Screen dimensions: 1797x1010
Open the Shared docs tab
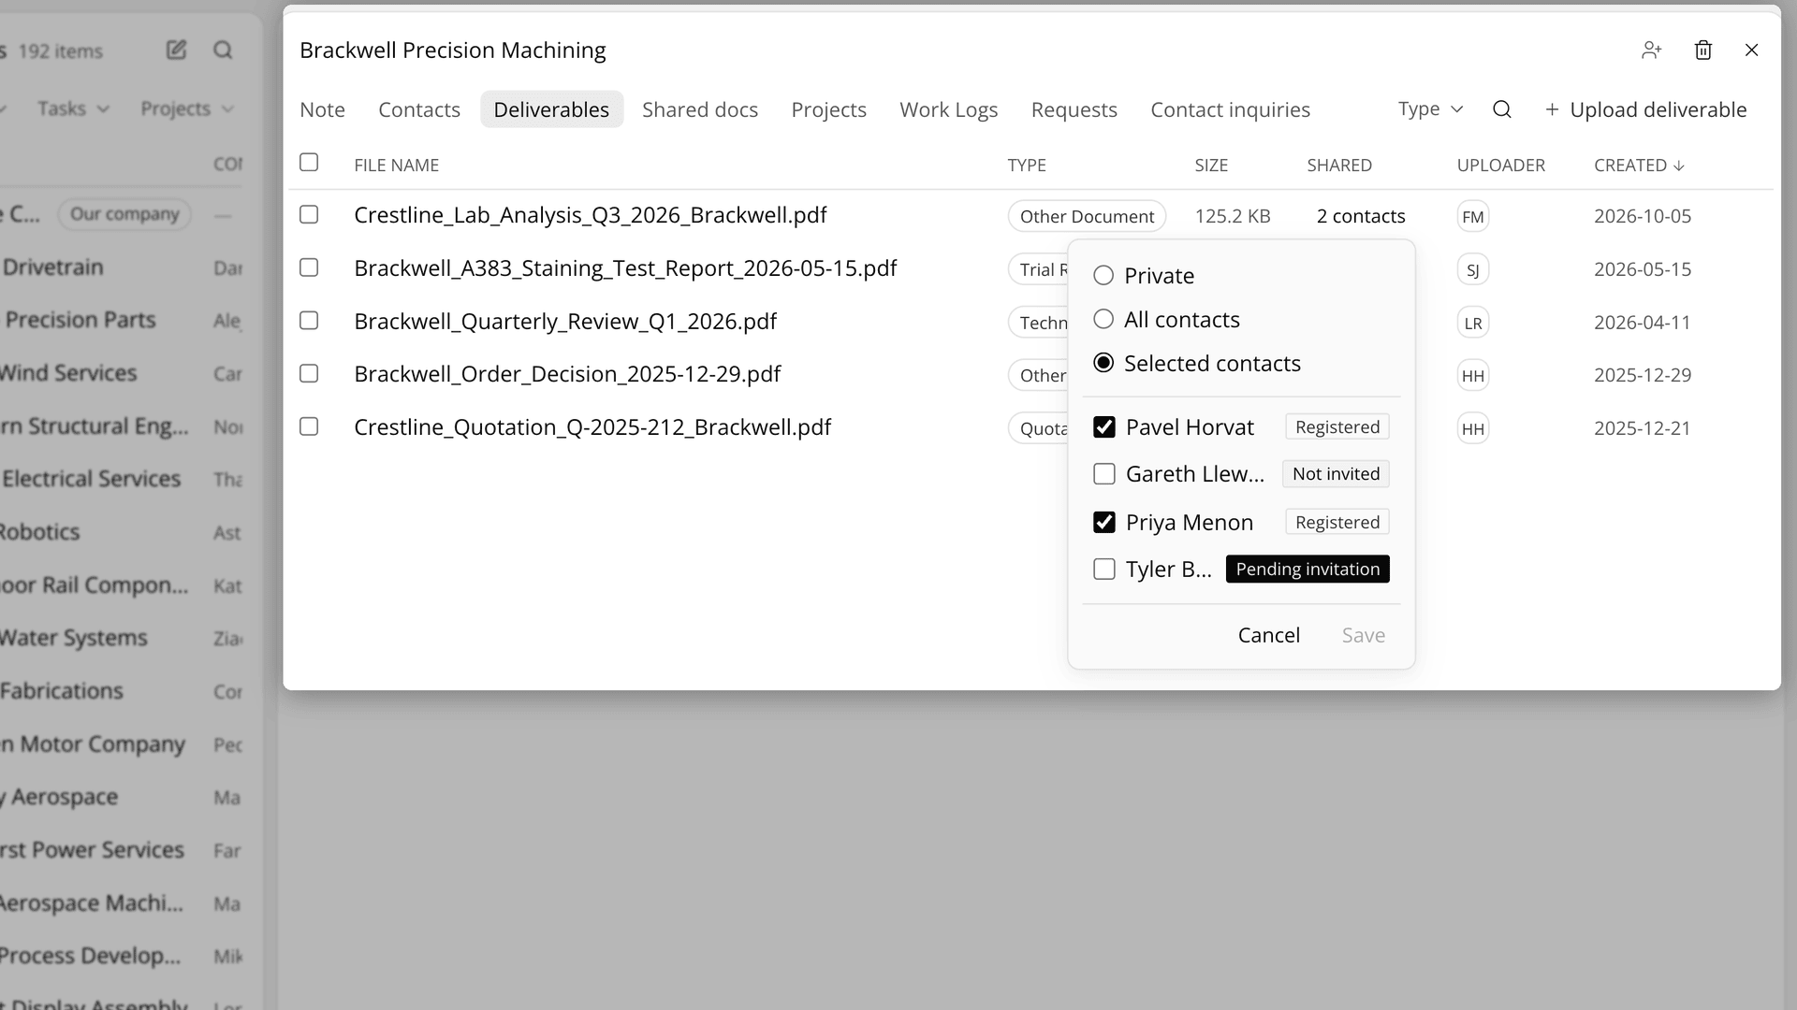tap(700, 109)
